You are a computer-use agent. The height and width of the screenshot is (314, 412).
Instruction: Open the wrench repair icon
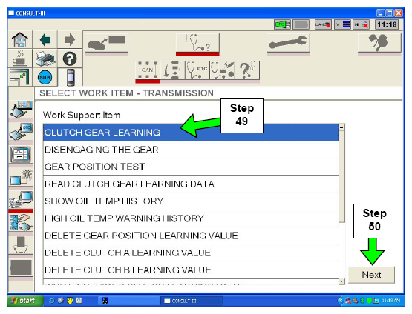point(288,43)
